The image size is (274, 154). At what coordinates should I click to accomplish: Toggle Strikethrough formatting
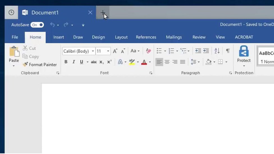(94, 62)
